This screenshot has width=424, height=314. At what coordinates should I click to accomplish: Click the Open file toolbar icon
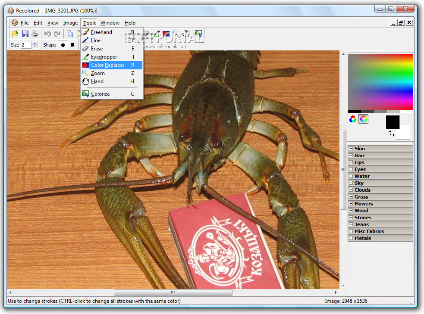15,34
